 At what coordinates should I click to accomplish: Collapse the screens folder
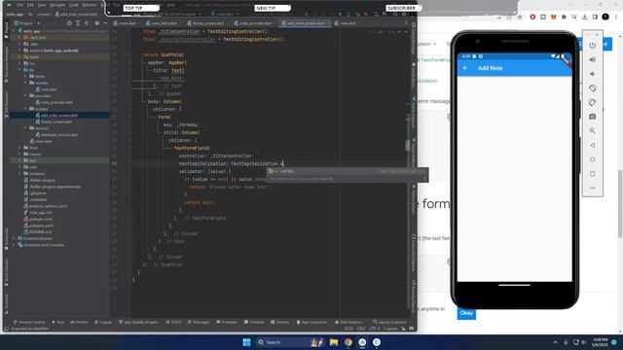pos(26,109)
